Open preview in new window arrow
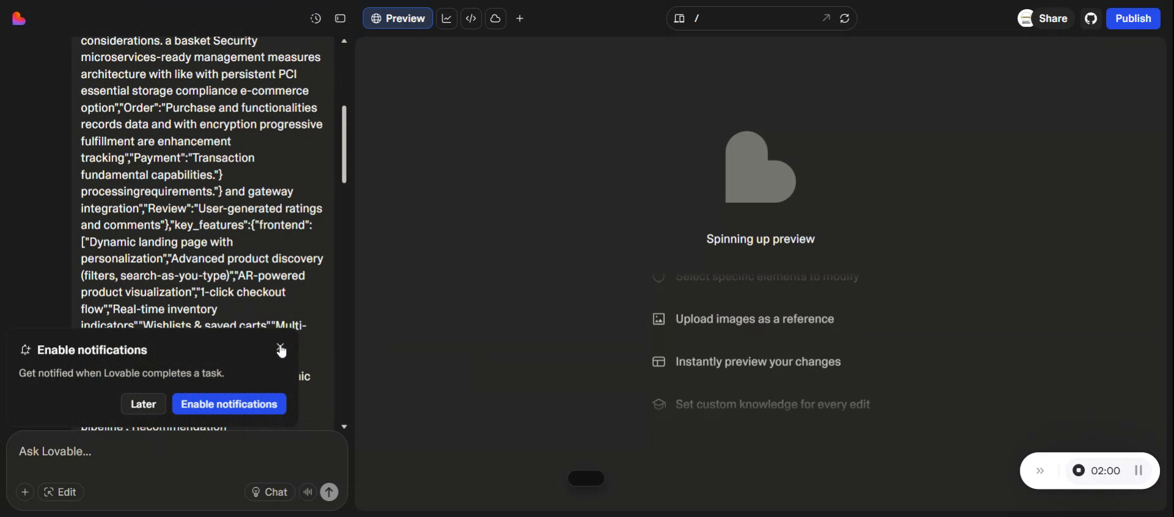Screen dimensions: 1174x517 (826, 18)
